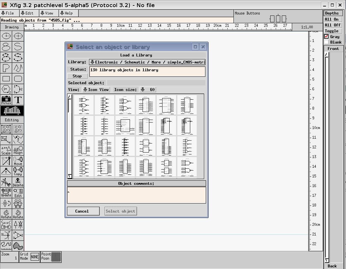Select the Text drawing tool

[x=18, y=100]
